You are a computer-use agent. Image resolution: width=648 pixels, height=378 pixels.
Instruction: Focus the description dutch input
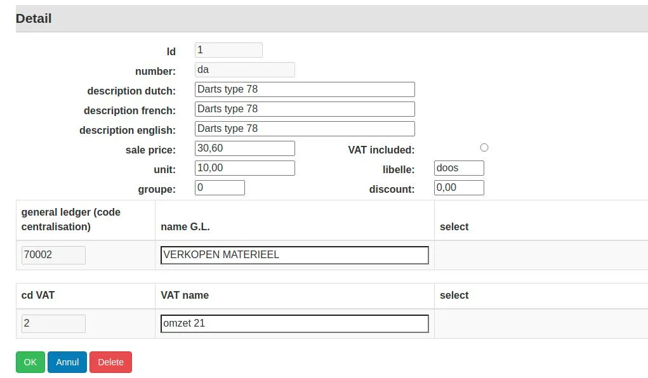click(305, 89)
